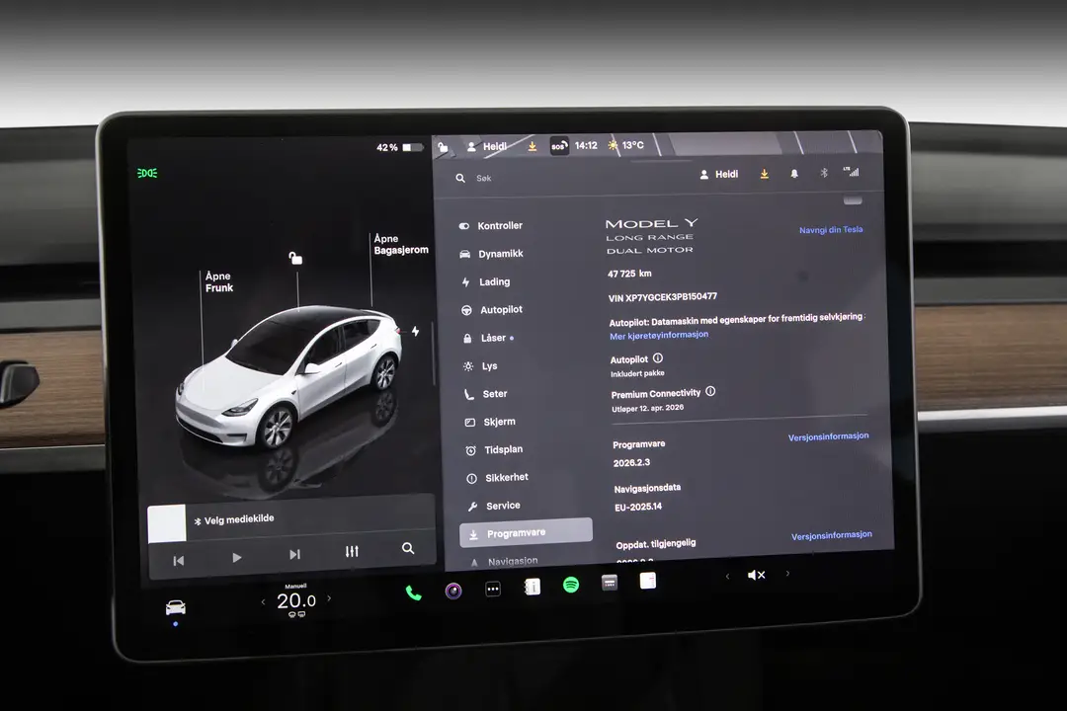Open notifications bell icon

[x=794, y=174]
